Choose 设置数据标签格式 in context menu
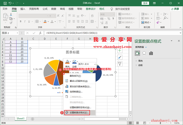The width and height of the screenshot is (183, 125). pyautogui.click(x=79, y=107)
